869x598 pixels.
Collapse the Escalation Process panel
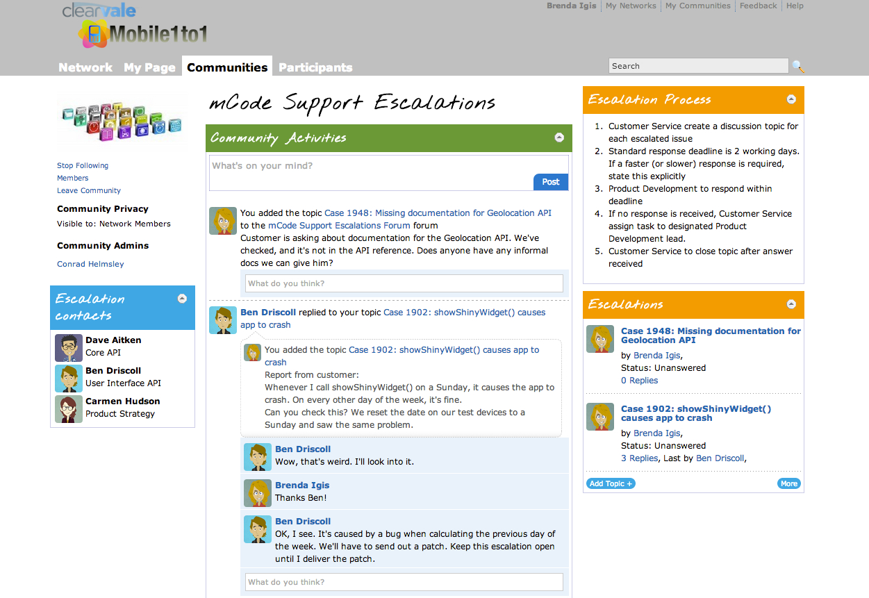tap(791, 99)
